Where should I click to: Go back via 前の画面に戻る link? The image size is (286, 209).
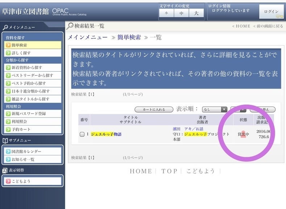tap(268, 26)
